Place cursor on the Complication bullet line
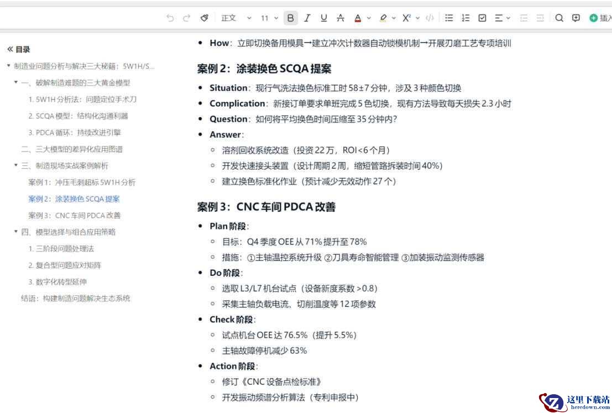612x413 pixels. (x=360, y=103)
